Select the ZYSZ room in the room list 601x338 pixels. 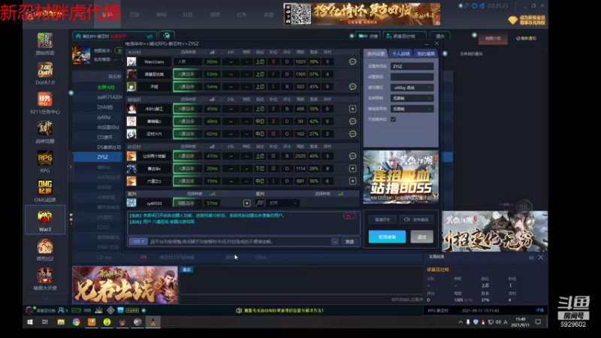(x=102, y=157)
